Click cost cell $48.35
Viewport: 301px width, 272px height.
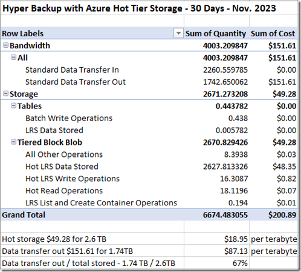click(x=284, y=167)
